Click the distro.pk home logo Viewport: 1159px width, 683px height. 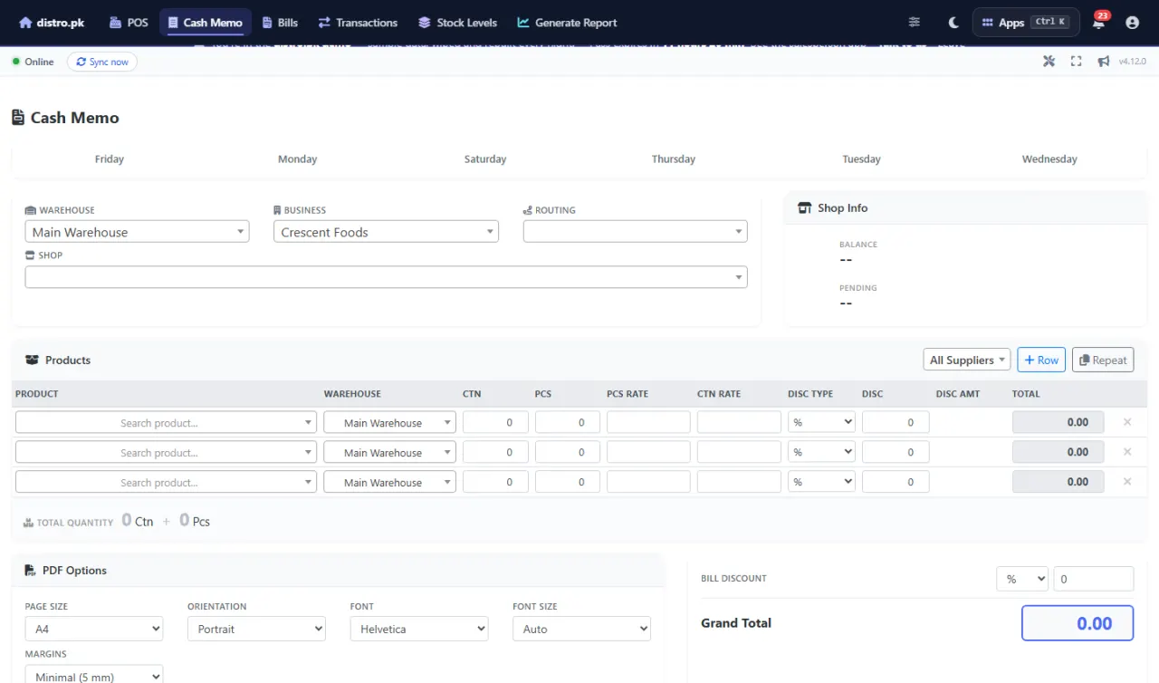click(x=52, y=23)
